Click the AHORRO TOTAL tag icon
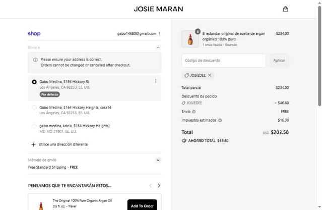322x210 pixels. pyautogui.click(x=184, y=141)
